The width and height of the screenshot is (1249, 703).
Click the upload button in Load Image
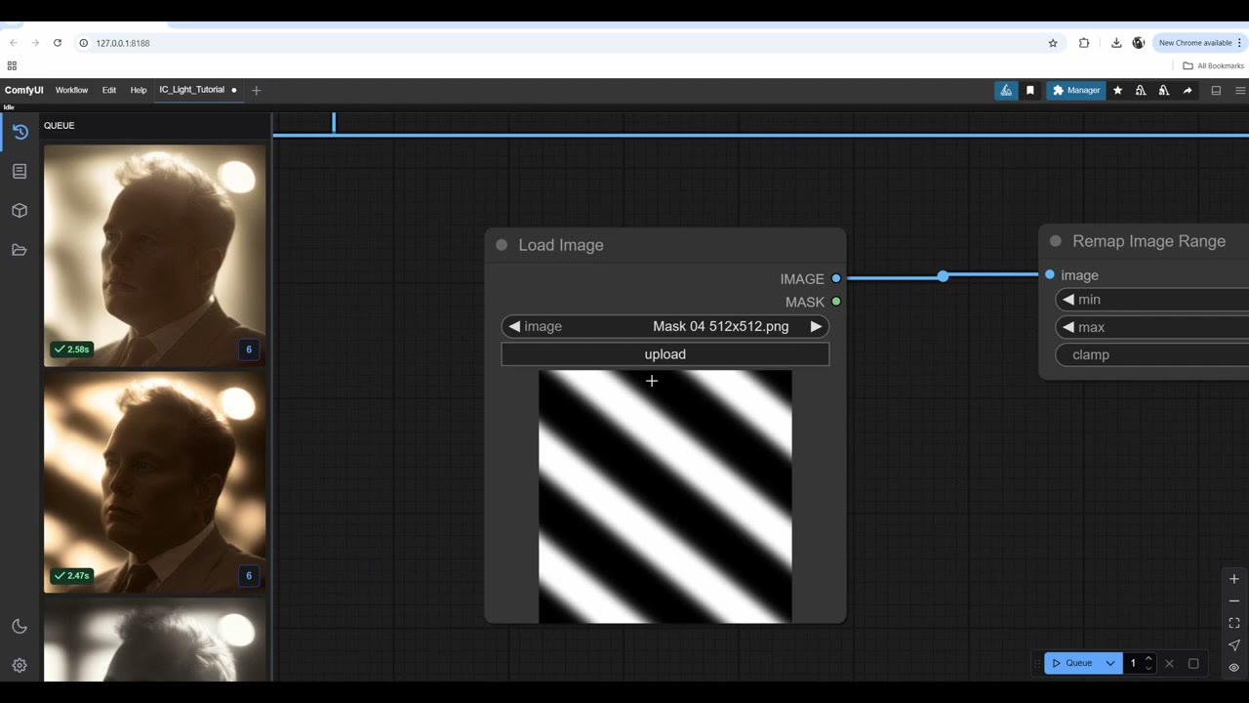tap(665, 354)
